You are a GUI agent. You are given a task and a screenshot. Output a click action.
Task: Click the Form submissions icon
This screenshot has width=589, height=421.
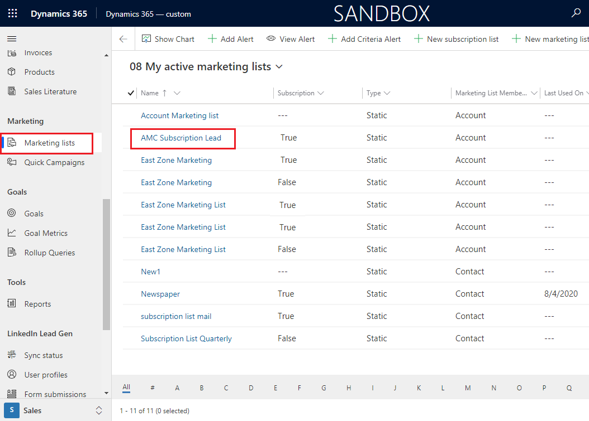pyautogui.click(x=12, y=394)
